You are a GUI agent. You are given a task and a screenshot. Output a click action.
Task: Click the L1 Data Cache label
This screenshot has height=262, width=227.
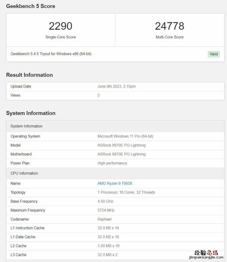click(23, 237)
